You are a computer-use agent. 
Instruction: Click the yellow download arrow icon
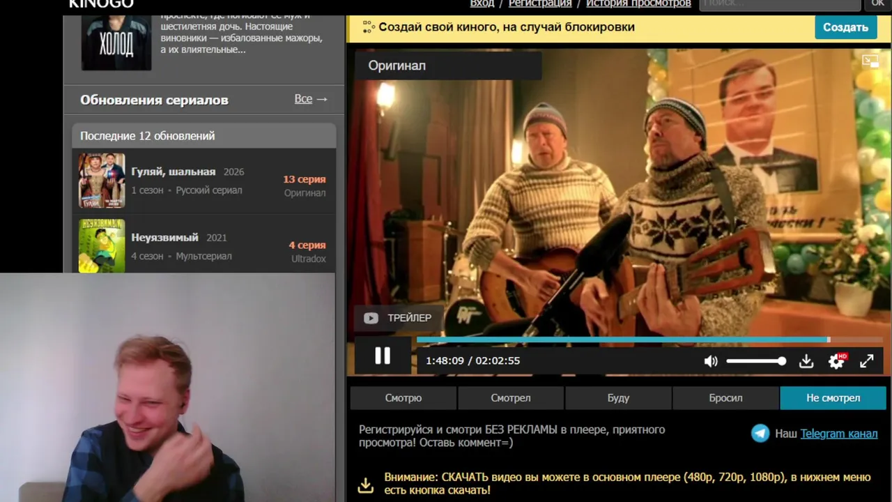tap(366, 485)
